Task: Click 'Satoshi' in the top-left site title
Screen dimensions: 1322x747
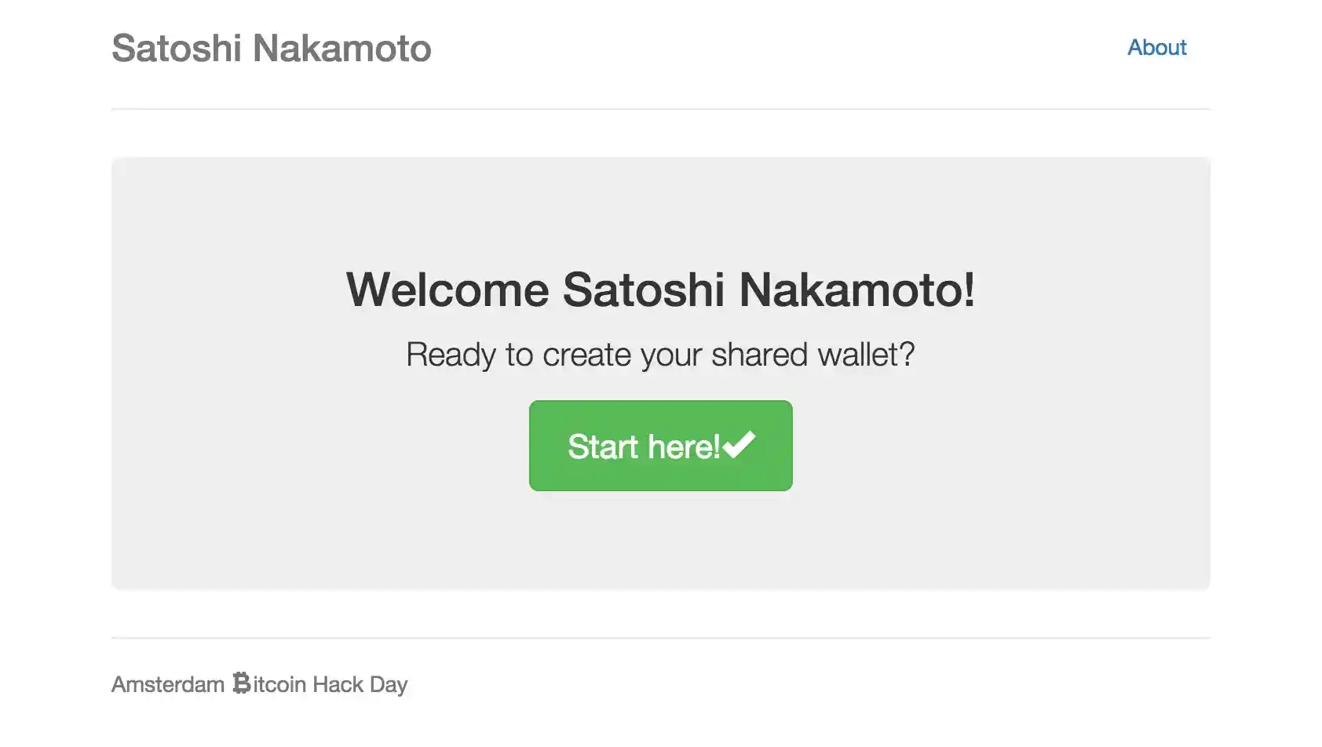Action: 177,49
